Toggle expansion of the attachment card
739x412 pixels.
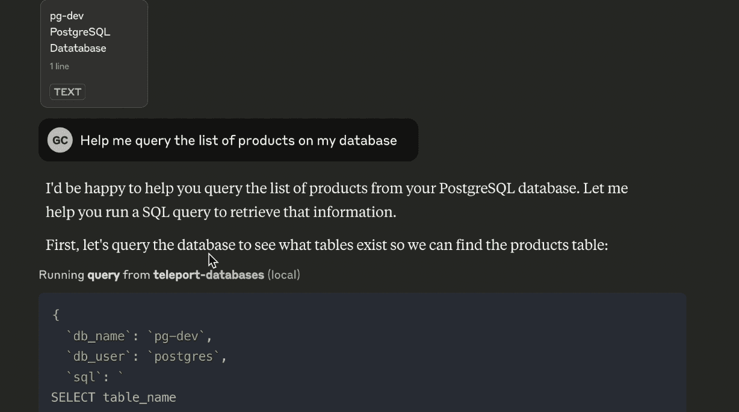[93, 54]
